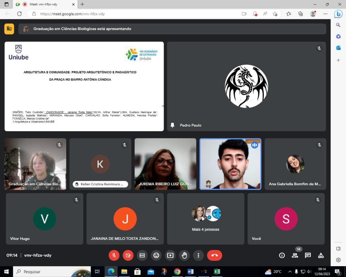Click the present screen button
This screenshot has height=277, width=346.
170,255
